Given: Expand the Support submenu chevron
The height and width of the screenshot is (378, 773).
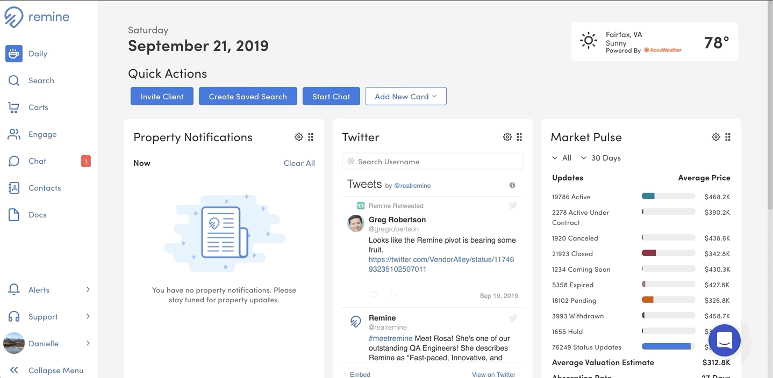Looking at the screenshot, I should tap(88, 317).
